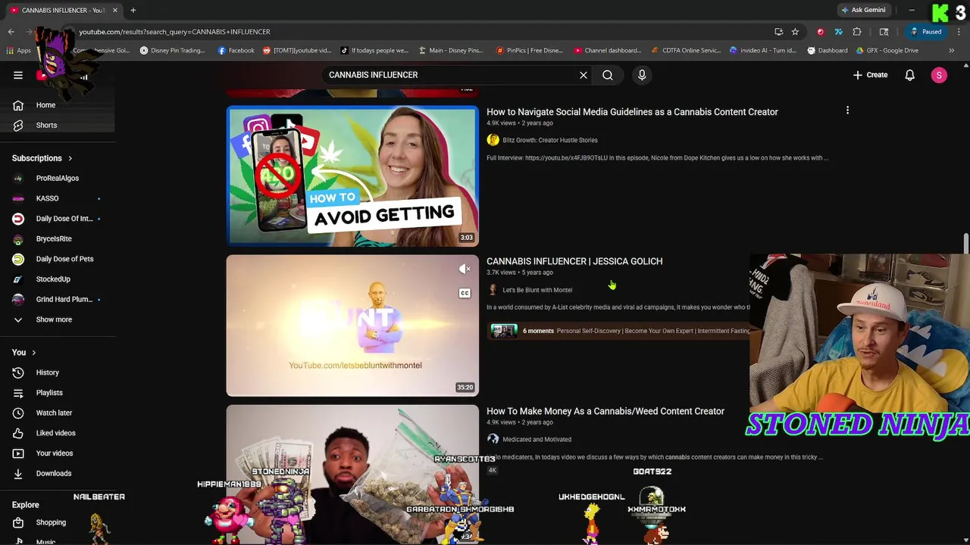
Task: Open the Create menu
Action: 870,75
